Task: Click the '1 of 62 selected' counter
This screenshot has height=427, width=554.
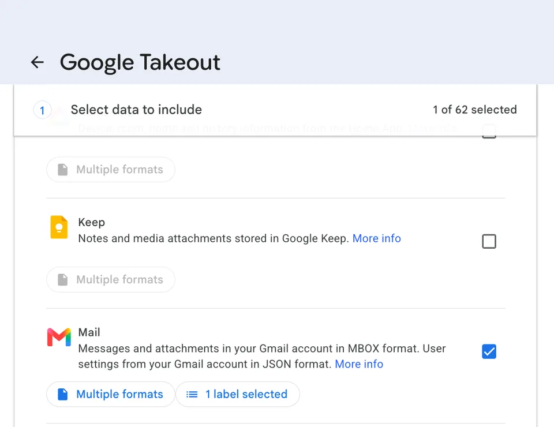Action: click(x=475, y=110)
